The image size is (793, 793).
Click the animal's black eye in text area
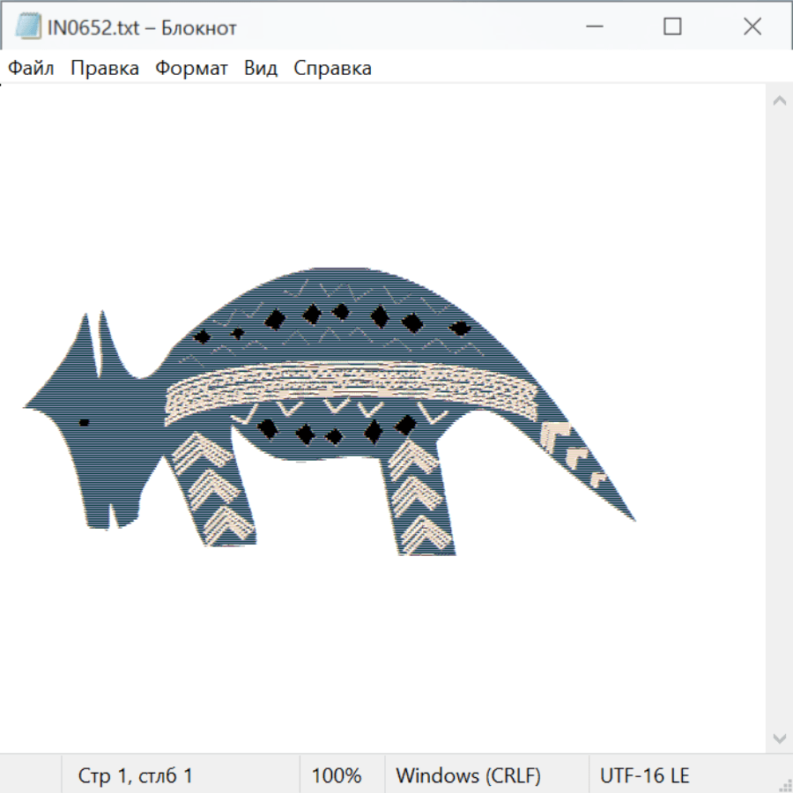click(x=85, y=423)
